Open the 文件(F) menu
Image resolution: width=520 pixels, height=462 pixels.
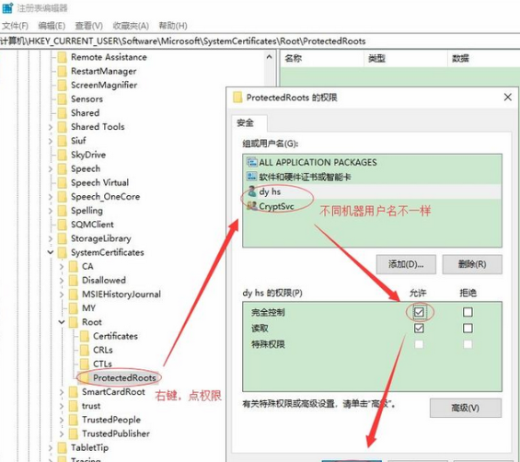pos(15,26)
